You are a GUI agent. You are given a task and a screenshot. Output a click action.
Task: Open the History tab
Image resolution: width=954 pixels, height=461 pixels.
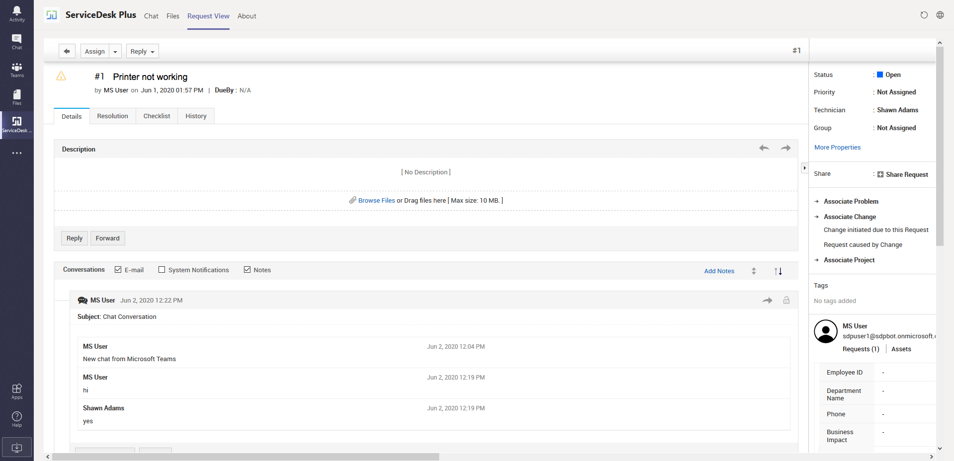click(196, 116)
